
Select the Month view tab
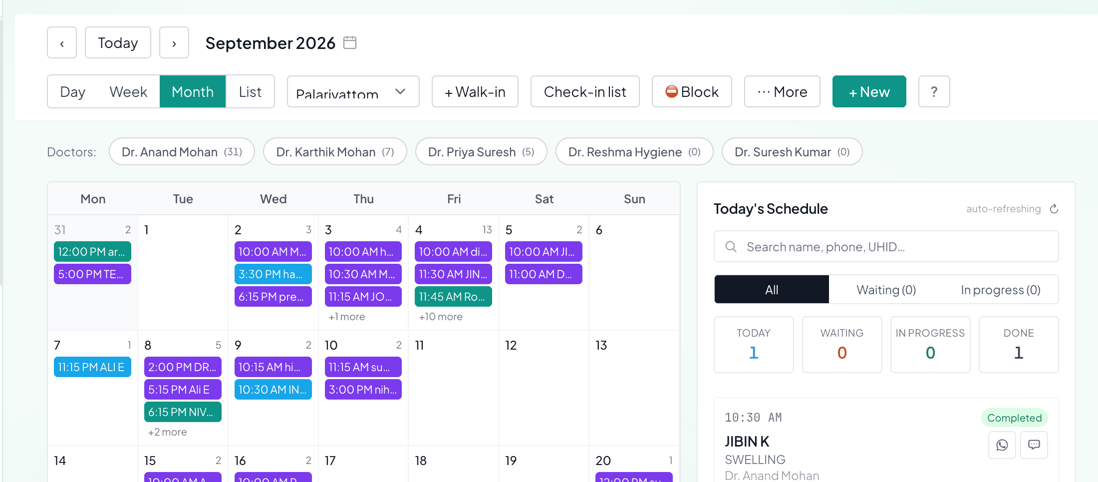[193, 92]
